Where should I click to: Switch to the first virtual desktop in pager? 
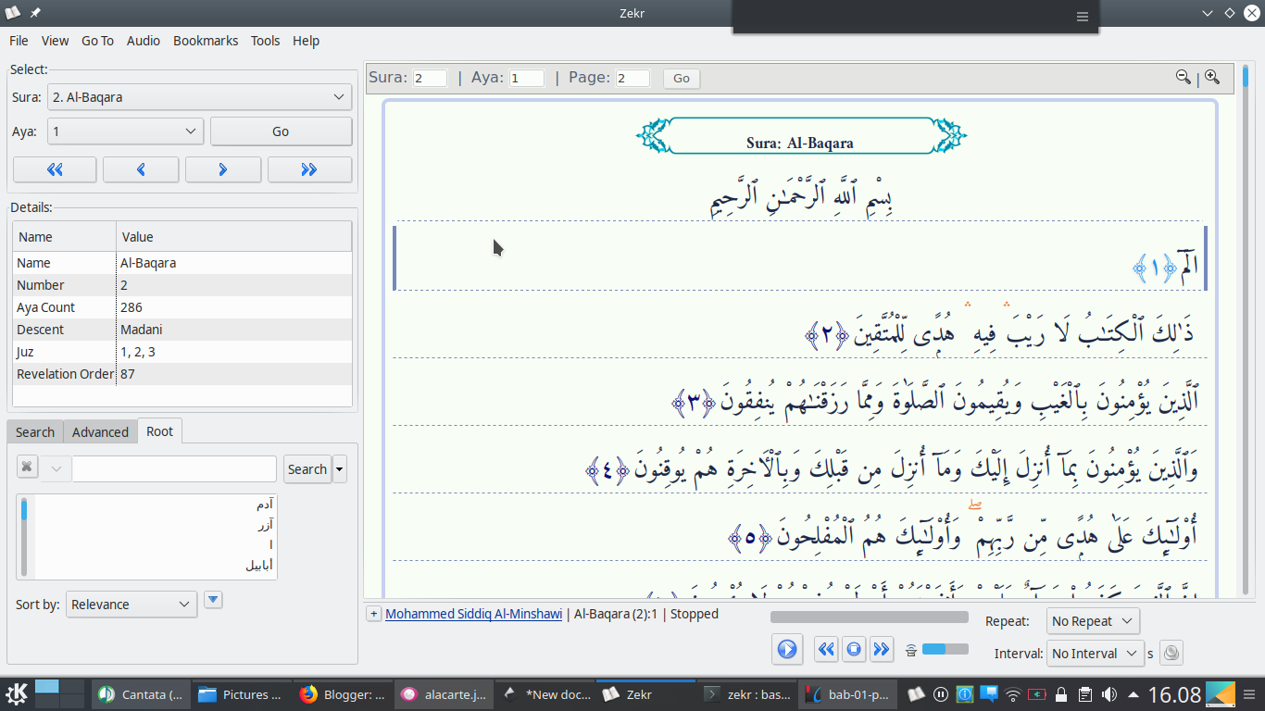point(46,687)
